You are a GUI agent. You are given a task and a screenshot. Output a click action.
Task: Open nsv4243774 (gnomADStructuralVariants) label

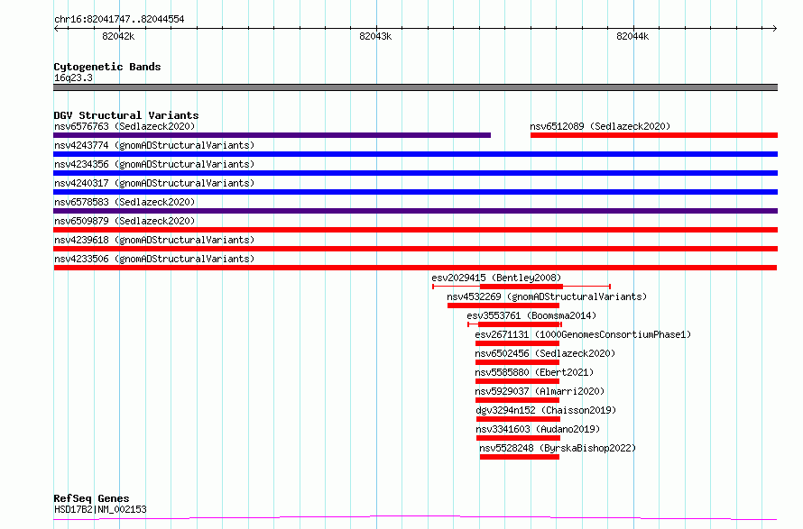coord(154,145)
